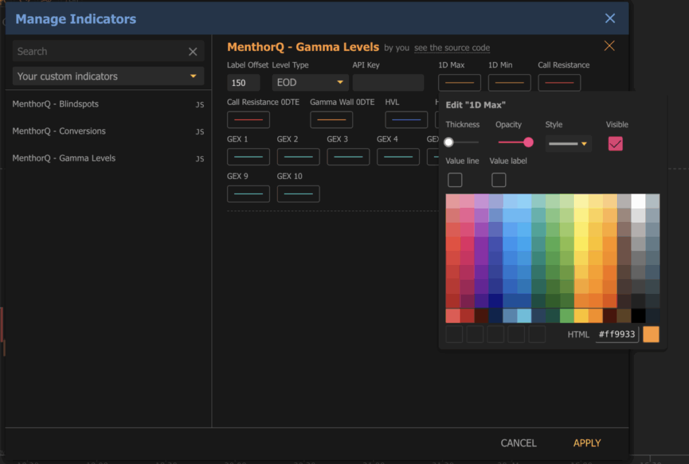Uncheck the Visible checkbox
The height and width of the screenshot is (464, 689).
pyautogui.click(x=615, y=143)
